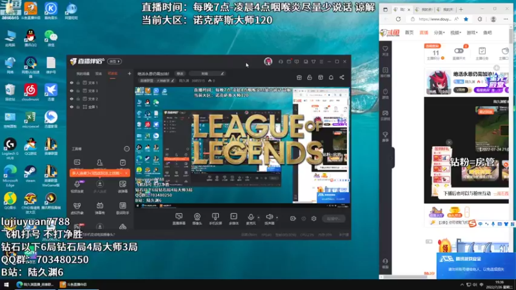Click the share icon above preview
This screenshot has width=516, height=290.
coord(342,77)
